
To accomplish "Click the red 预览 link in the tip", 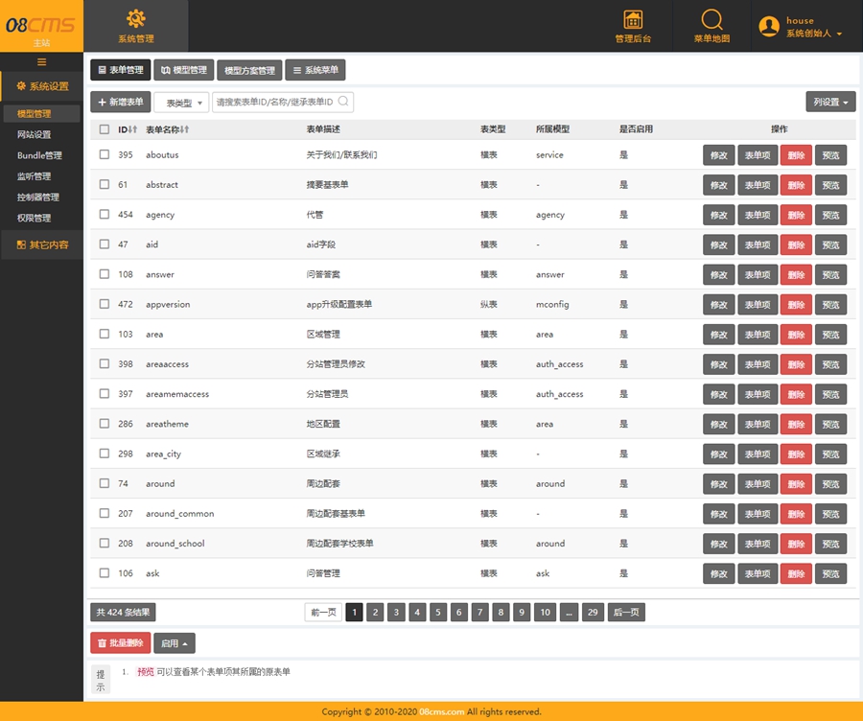I will click(x=143, y=672).
